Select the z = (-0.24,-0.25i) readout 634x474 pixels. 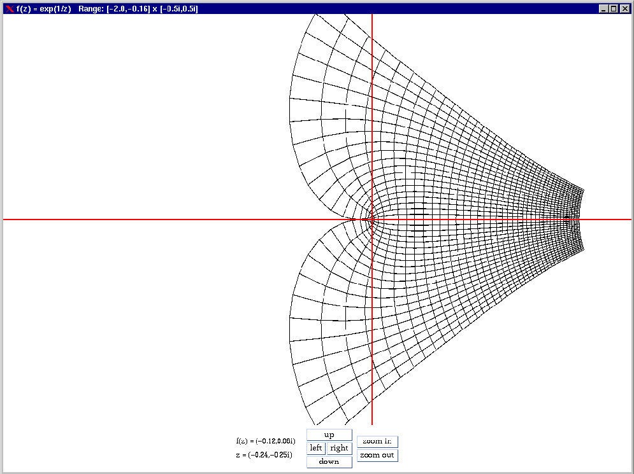point(264,455)
